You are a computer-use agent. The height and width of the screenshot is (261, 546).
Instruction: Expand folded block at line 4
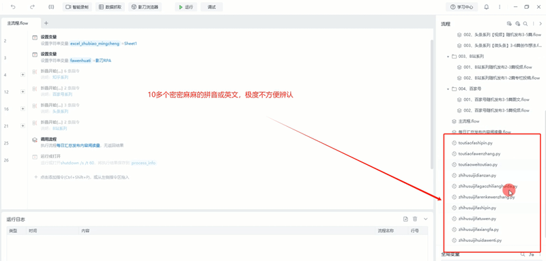click(23, 74)
